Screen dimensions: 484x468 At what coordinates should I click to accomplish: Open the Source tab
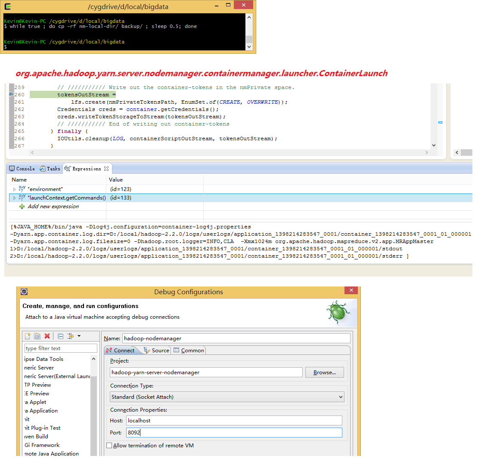pyautogui.click(x=156, y=350)
